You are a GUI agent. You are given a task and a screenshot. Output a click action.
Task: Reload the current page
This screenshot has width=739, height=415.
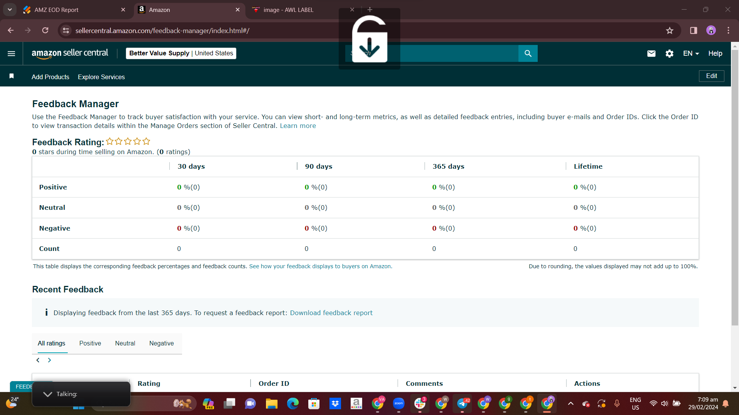[45, 30]
